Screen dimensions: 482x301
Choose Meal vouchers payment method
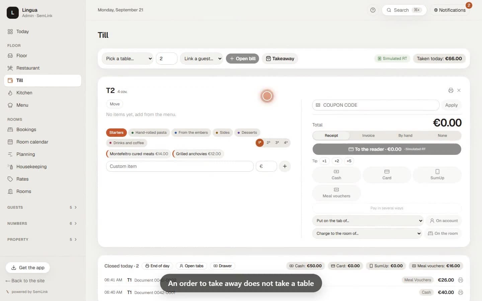pyautogui.click(x=336, y=193)
